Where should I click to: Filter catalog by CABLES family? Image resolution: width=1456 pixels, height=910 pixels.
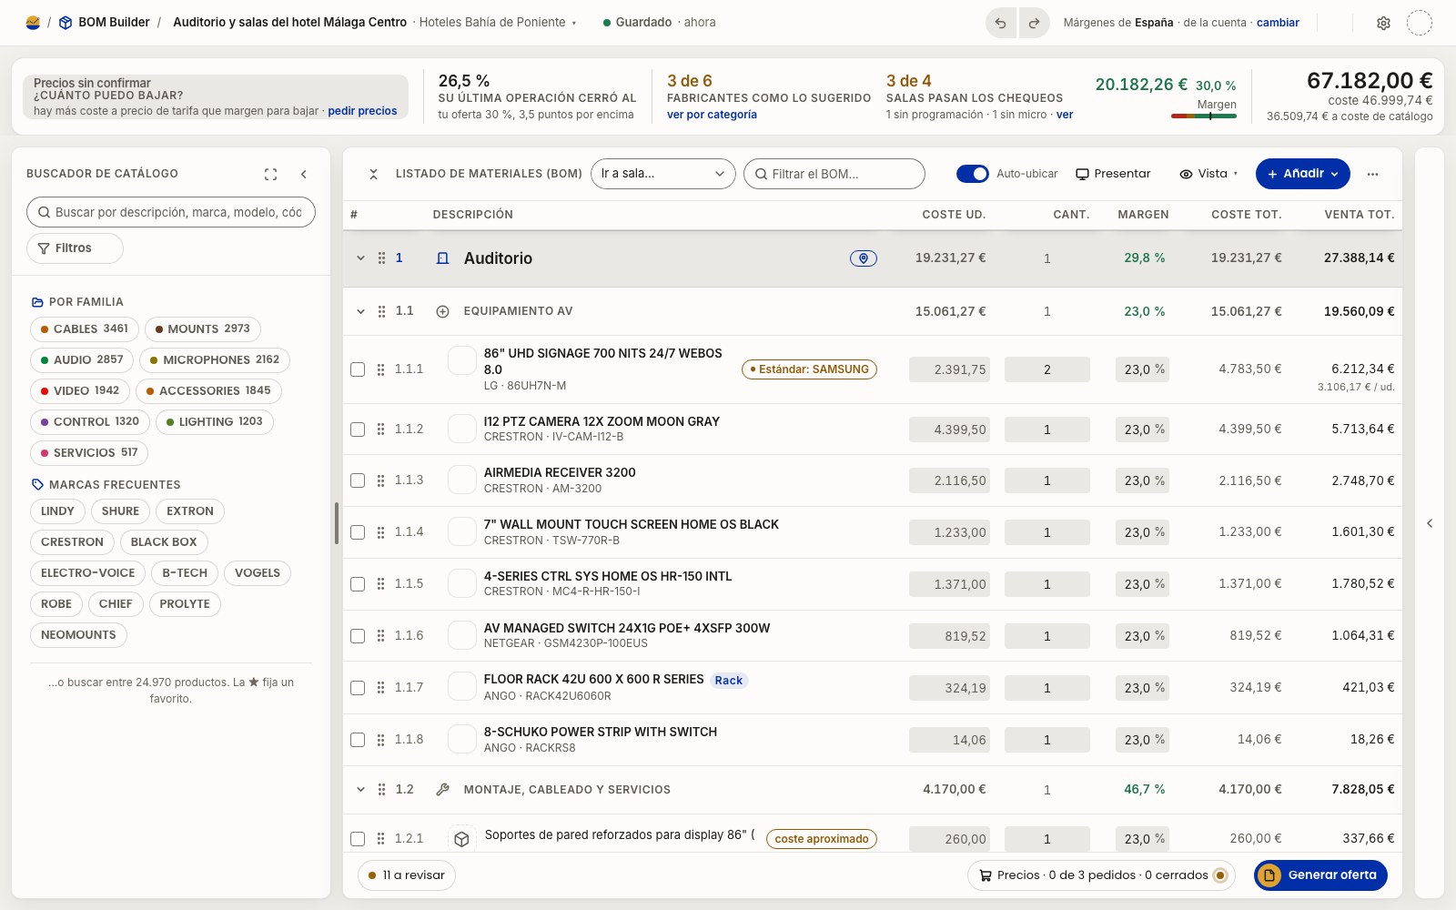pos(85,329)
